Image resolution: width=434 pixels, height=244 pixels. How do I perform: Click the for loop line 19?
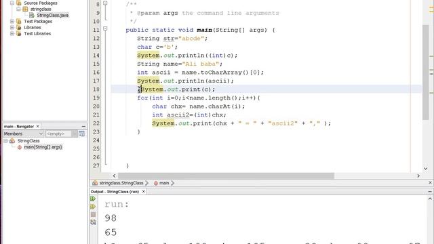[x=199, y=98]
